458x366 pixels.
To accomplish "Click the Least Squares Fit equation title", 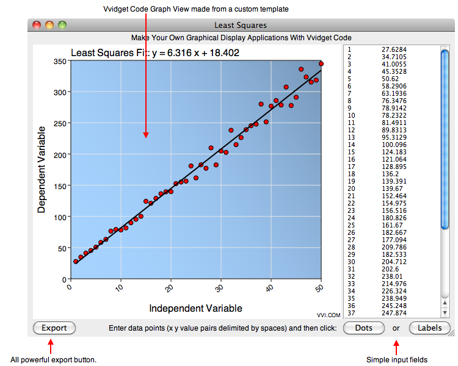I will [155, 53].
